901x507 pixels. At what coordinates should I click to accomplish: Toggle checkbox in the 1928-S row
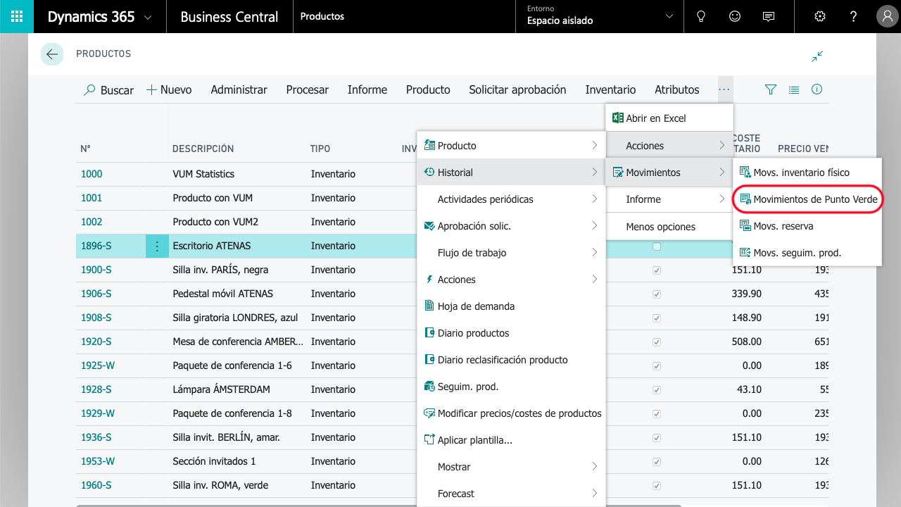(x=657, y=390)
